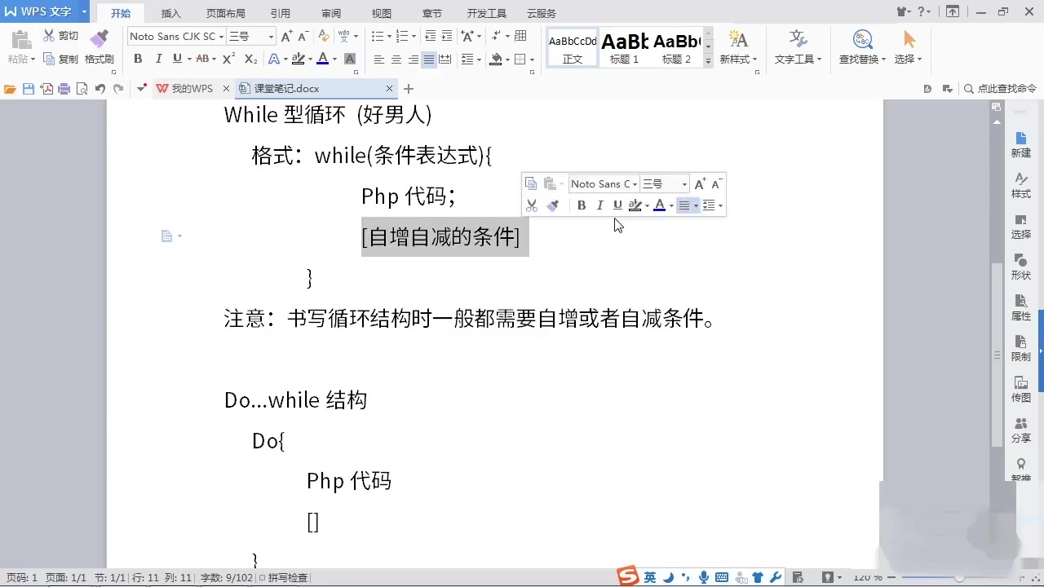Open 选择 dropdown in ribbon
Viewport: 1044px width, 587px height.
tap(908, 47)
